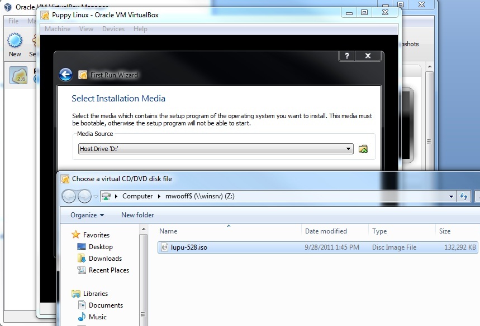Close the First Run Wizard dialog
This screenshot has width=480, height=326.
tap(368, 56)
